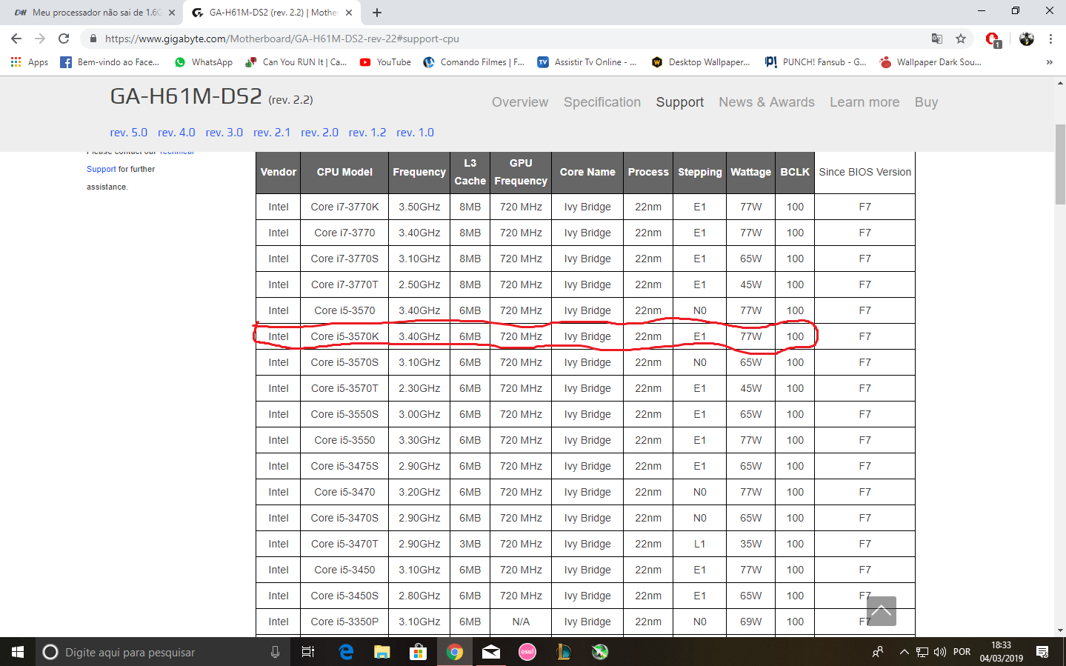Viewport: 1066px width, 666px height.
Task: Open the Overview page tab
Action: point(520,102)
